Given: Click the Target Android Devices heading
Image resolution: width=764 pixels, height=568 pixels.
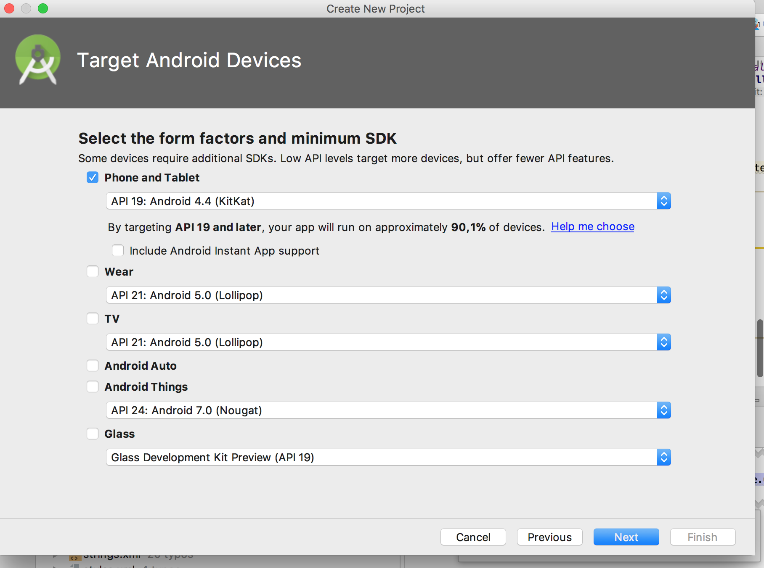Looking at the screenshot, I should pyautogui.click(x=189, y=60).
